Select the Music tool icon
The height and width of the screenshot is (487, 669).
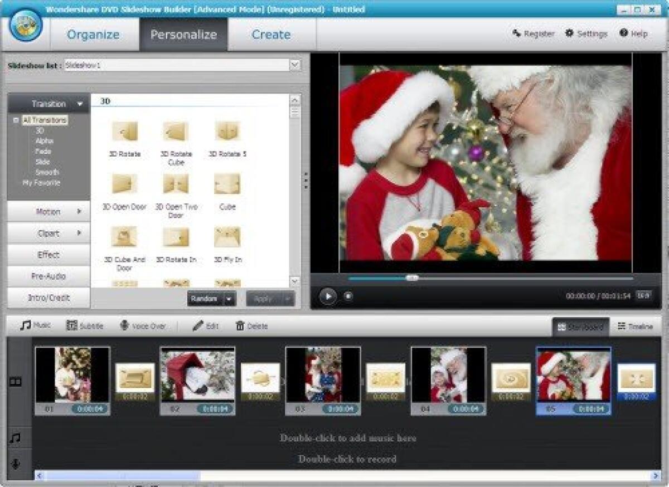pyautogui.click(x=25, y=325)
